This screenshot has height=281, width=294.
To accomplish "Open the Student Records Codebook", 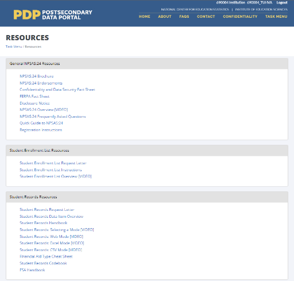I will pyautogui.click(x=43, y=263).
